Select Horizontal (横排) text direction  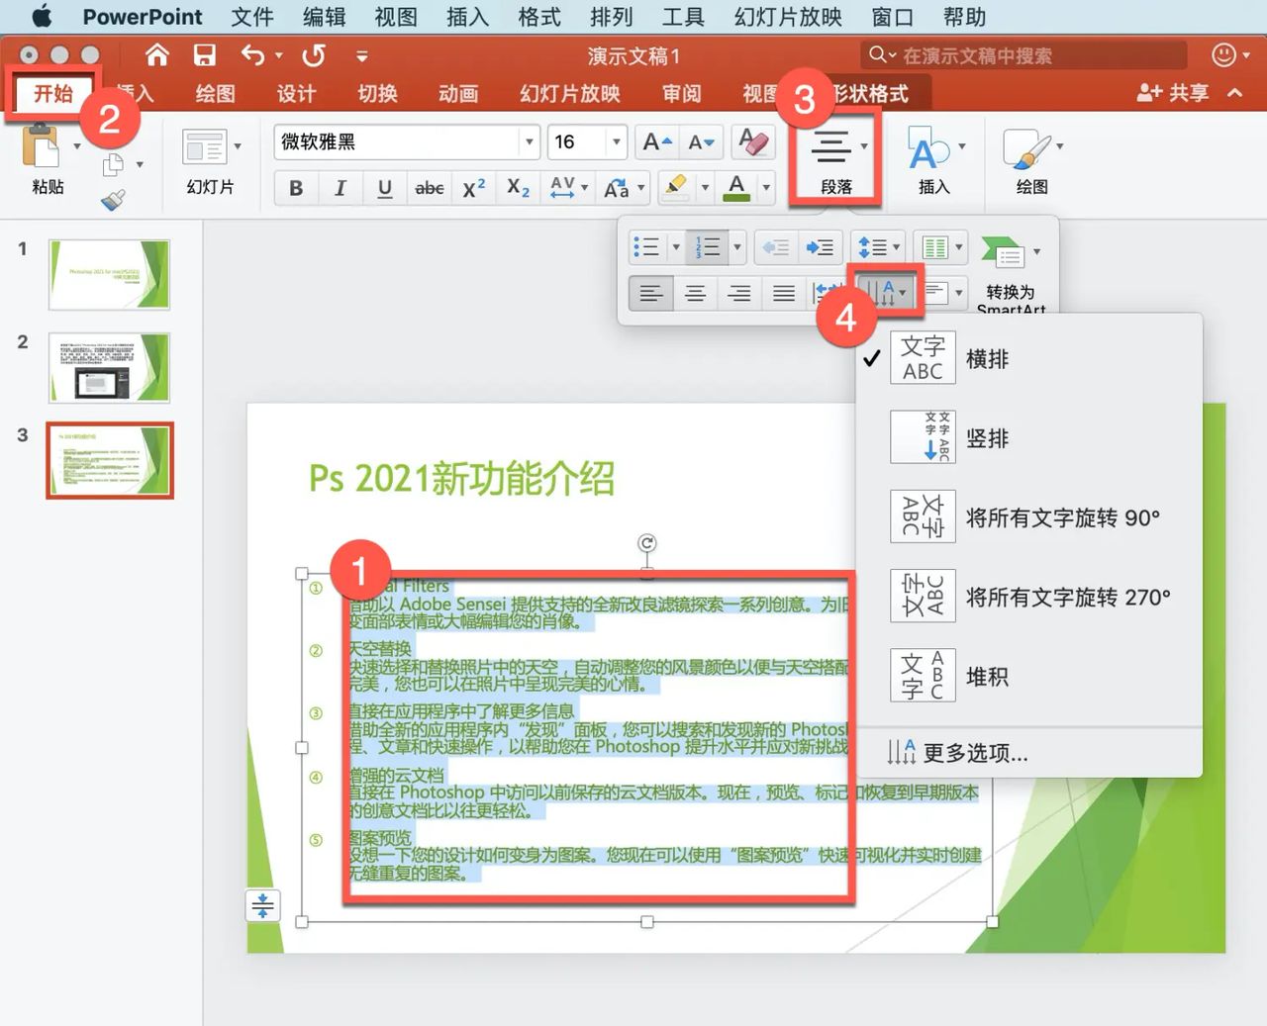point(1029,358)
